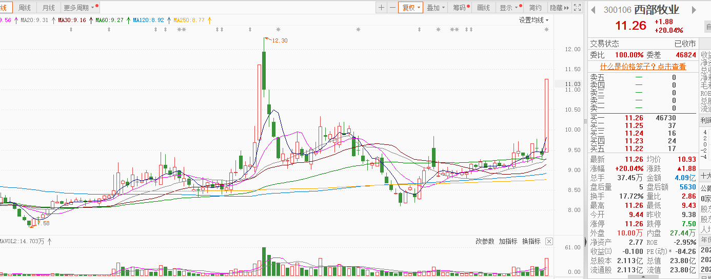Viewport: 711px width, 279px height.
Task: Open the 叠加 overlay dropdown
Action: tap(436, 8)
